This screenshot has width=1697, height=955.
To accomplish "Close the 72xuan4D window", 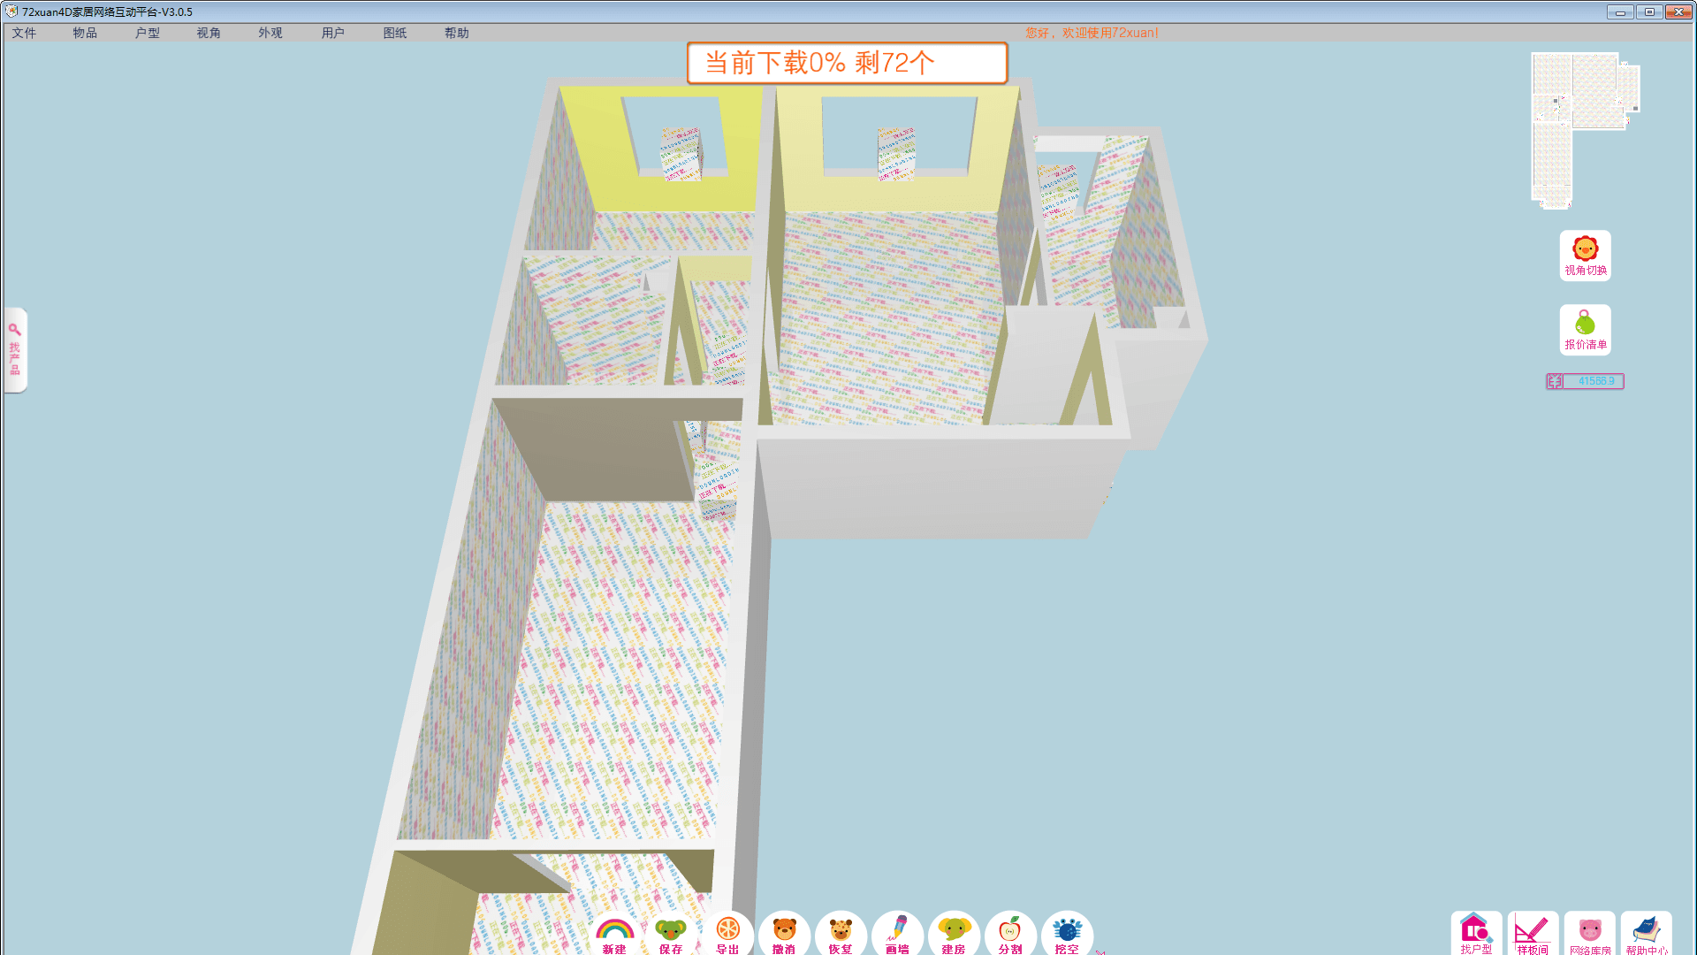I will (1678, 11).
